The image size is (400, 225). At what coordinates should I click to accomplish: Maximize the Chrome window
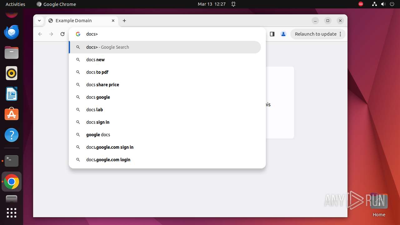pyautogui.click(x=328, y=21)
